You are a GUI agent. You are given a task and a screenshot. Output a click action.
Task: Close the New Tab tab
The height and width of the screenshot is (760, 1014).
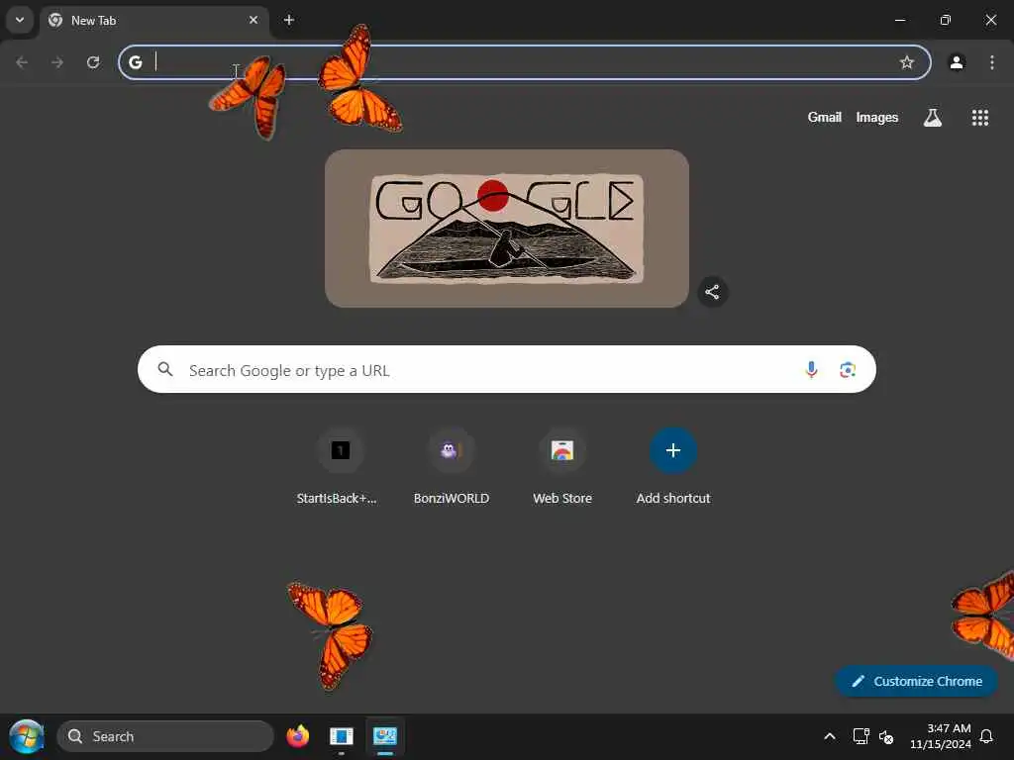[x=253, y=20]
